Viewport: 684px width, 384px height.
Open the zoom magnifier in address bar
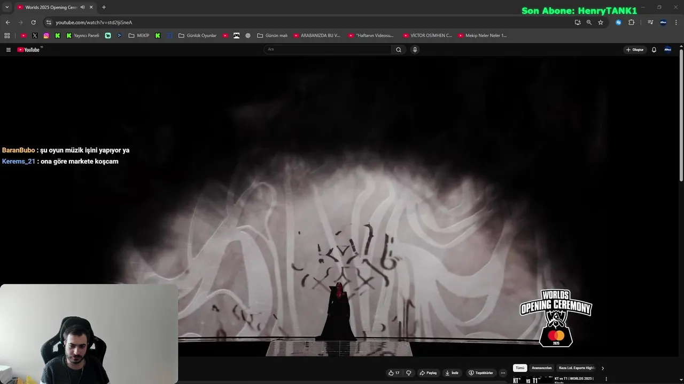coord(589,22)
